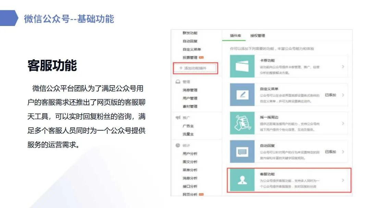Click the 摇一摇周边 card title text
Image resolution: width=370 pixels, height=208 pixels.
coord(269,117)
